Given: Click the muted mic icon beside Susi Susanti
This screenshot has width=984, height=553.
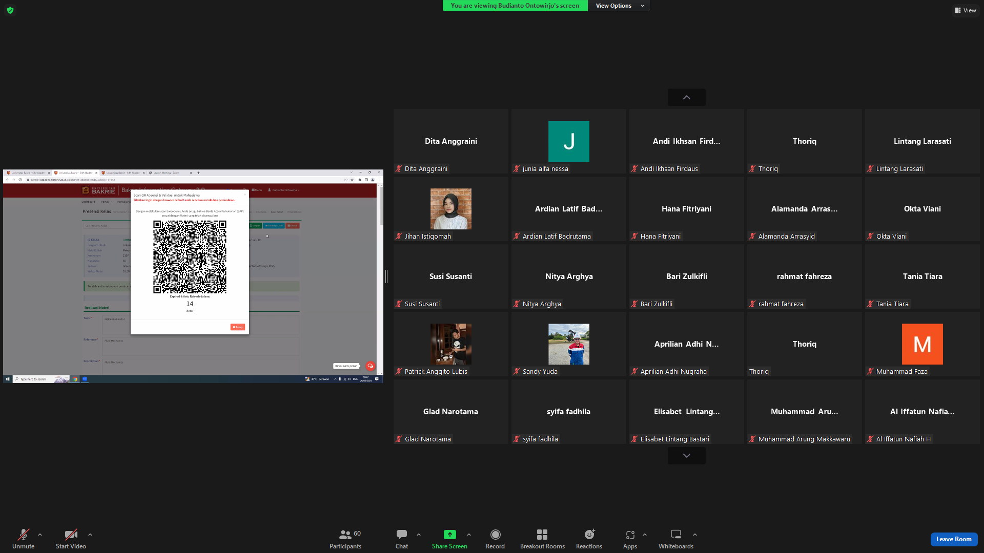Looking at the screenshot, I should point(399,304).
